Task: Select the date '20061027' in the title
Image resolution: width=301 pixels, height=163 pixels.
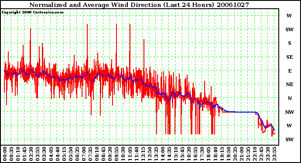Action: (x=233, y=5)
